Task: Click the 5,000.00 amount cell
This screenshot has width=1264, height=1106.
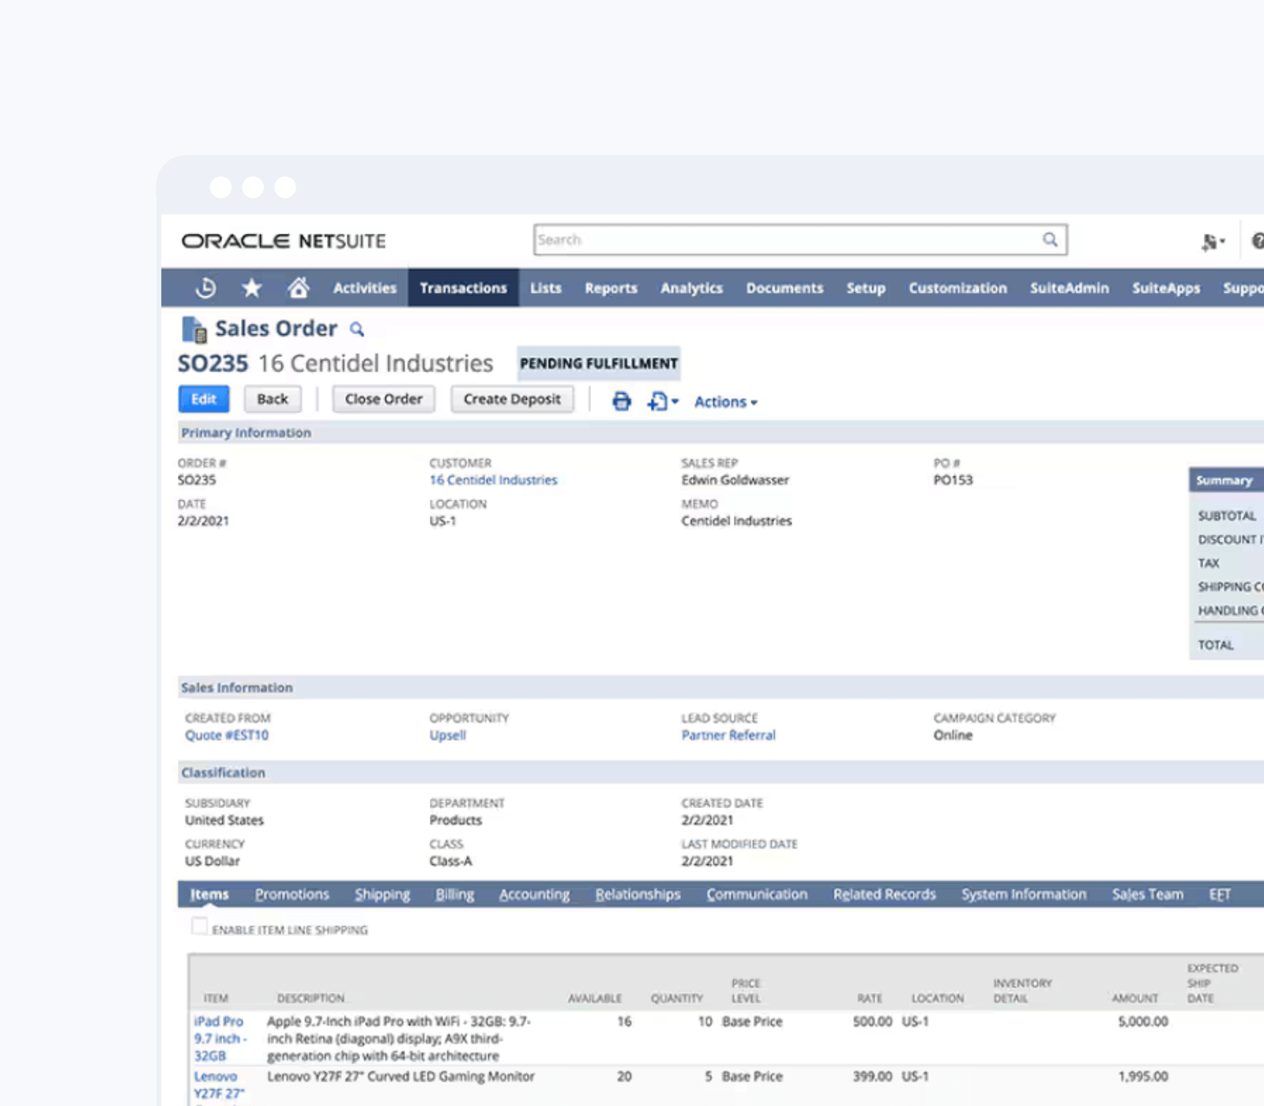Action: (1142, 1021)
